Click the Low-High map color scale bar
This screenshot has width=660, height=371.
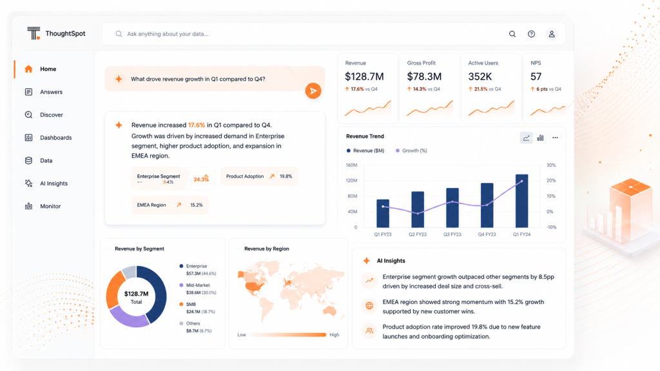tap(288, 335)
